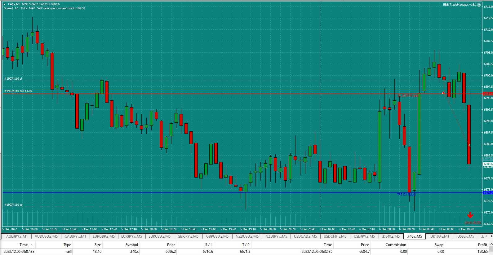Viewport: 493px width, 255px height.
Task: Click the B&B TradeManager smiley icon
Action: coord(479,5)
